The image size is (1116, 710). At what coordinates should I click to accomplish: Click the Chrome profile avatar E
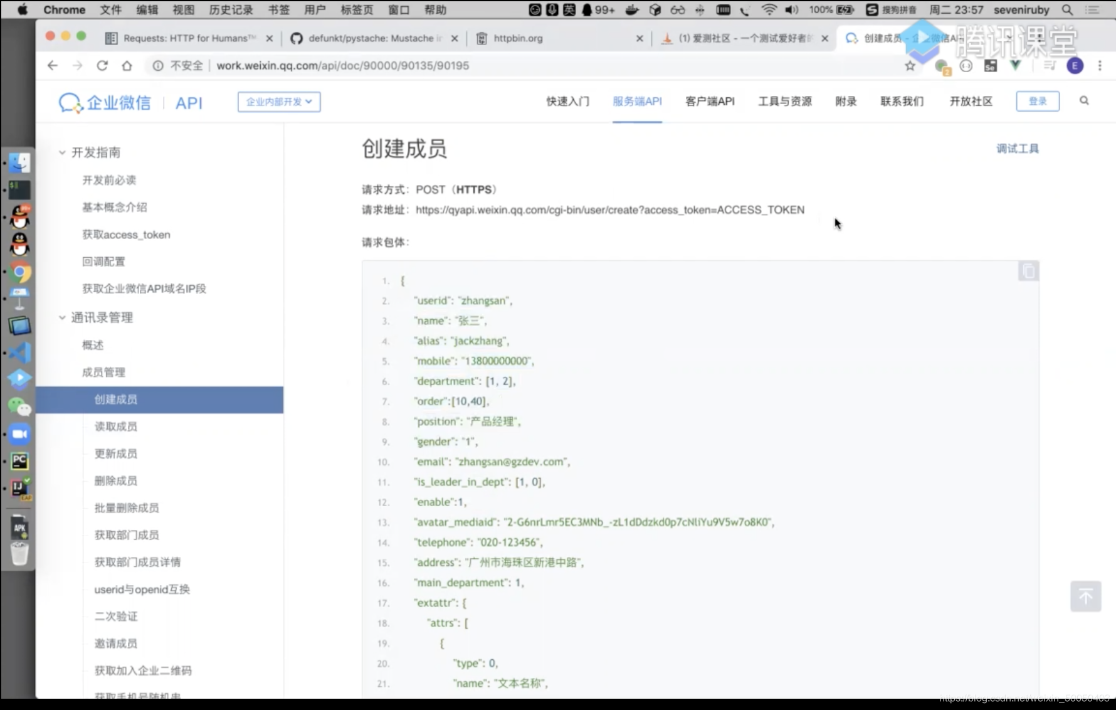(x=1074, y=65)
